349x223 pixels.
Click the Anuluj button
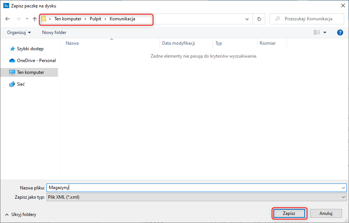[326, 213]
